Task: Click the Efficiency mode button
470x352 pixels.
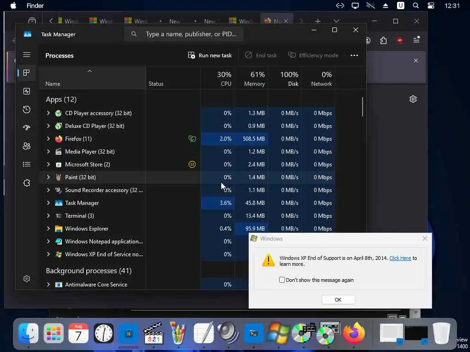Action: [x=313, y=55]
